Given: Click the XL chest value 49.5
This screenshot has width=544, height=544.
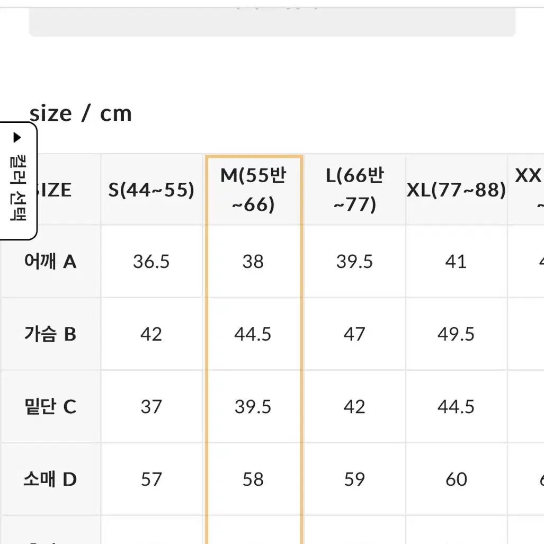Looking at the screenshot, I should coord(456,334).
